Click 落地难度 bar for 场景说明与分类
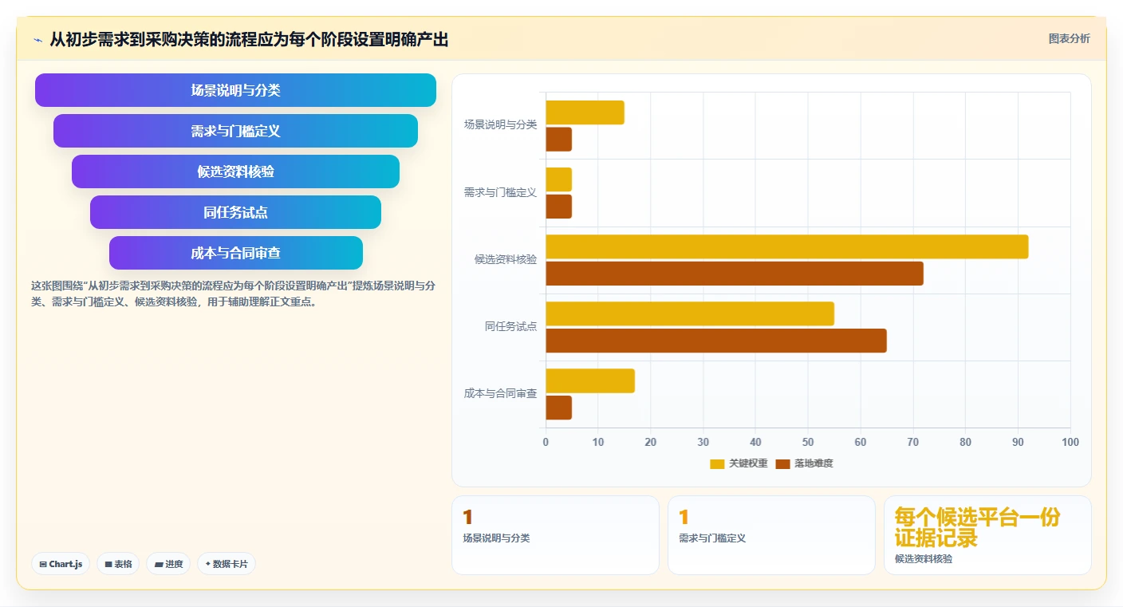 pyautogui.click(x=558, y=140)
